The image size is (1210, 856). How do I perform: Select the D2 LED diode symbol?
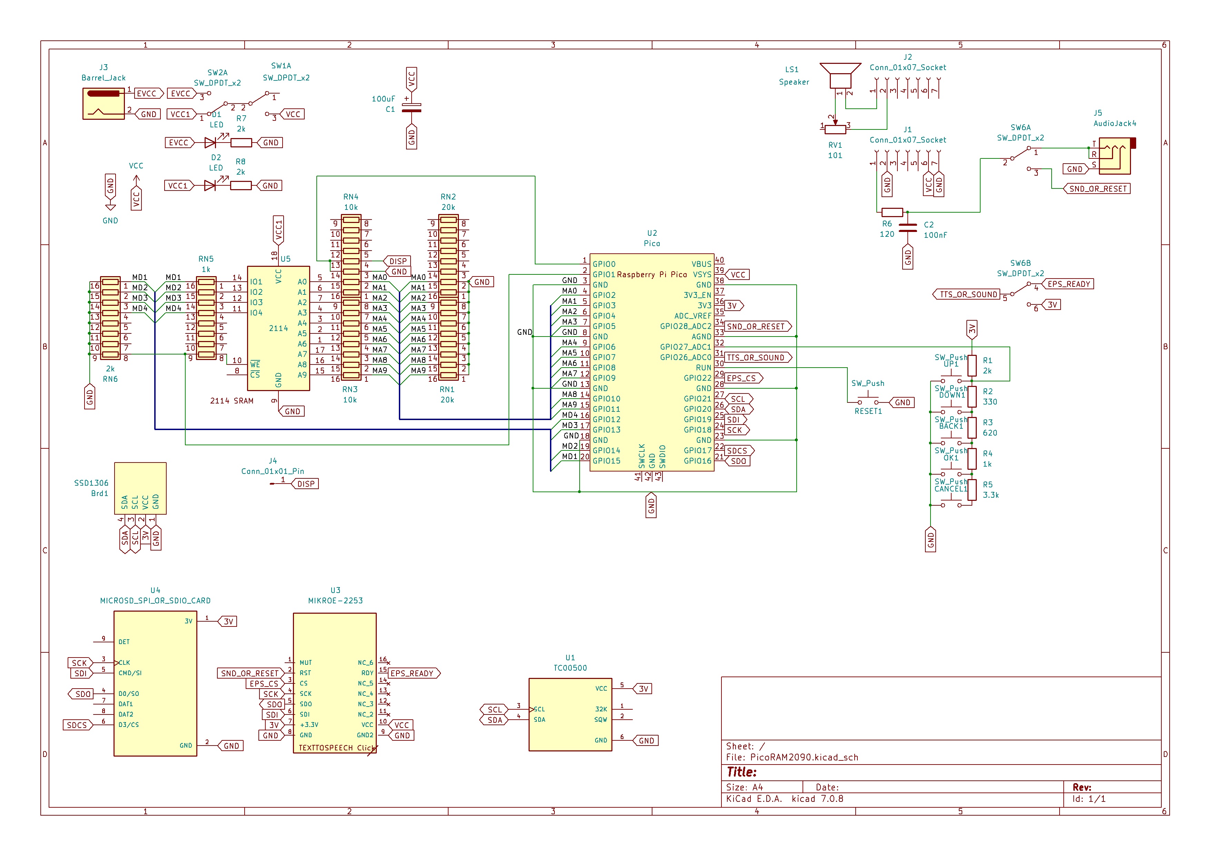coord(210,186)
